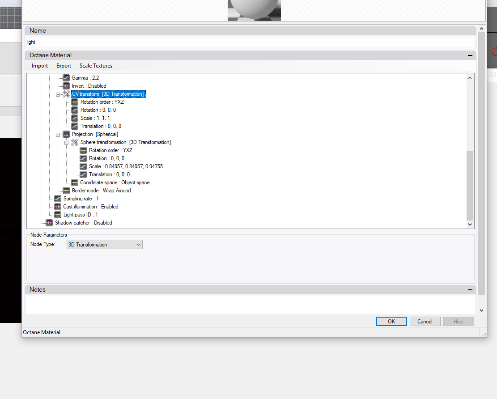
Task: Select Coordinate space : Object space row
Action: click(x=115, y=183)
